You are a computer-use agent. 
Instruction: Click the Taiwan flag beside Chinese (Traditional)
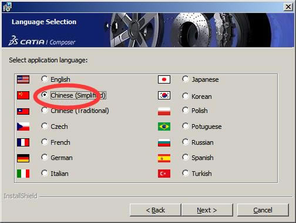click(x=23, y=111)
